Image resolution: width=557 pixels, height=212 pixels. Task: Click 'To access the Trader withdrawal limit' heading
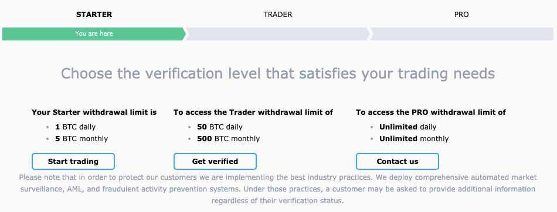253,112
